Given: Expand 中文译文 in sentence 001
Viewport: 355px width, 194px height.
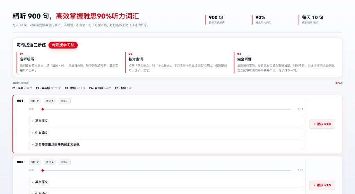Looking at the screenshot, I should pyautogui.click(x=166, y=133).
